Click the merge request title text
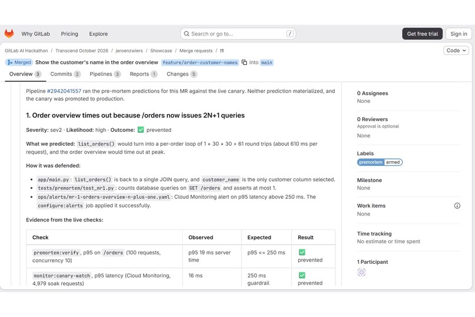Image resolution: width=475 pixels, height=317 pixels. click(x=97, y=62)
